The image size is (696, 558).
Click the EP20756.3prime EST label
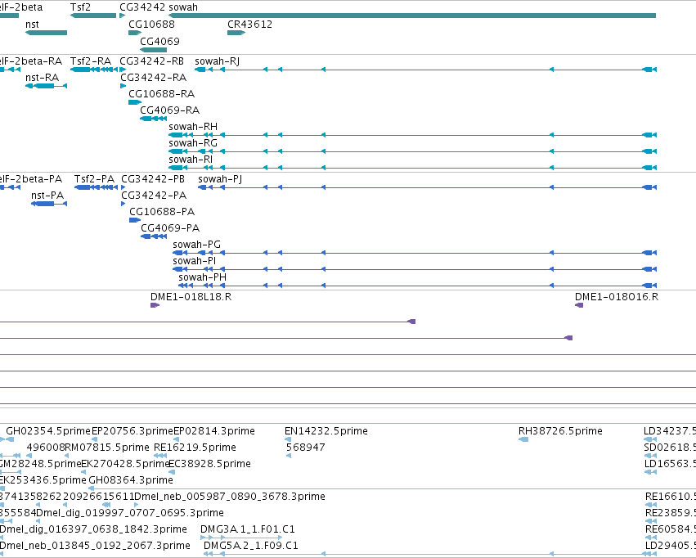[132, 431]
